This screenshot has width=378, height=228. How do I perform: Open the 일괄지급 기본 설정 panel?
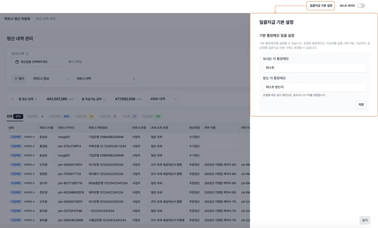click(321, 6)
